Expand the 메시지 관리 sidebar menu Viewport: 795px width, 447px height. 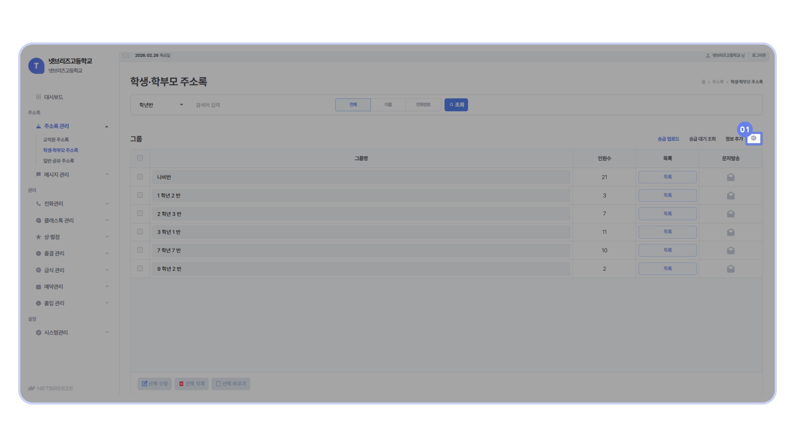(x=56, y=175)
